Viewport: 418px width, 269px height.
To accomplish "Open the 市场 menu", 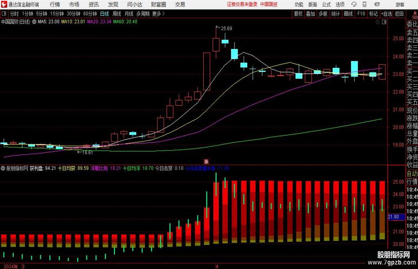I will click(x=74, y=4).
